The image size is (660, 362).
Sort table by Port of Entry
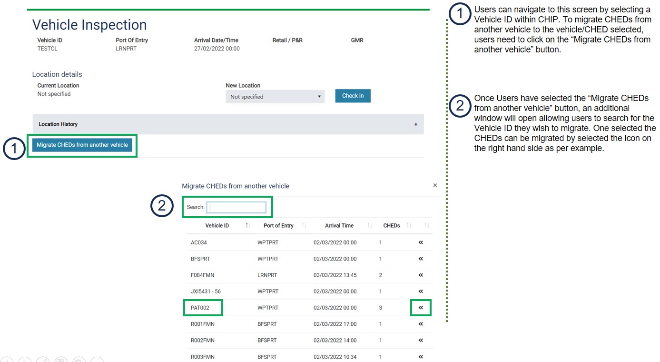(278, 225)
